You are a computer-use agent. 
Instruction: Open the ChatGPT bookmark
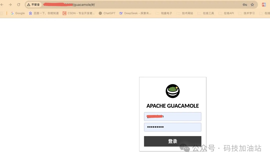point(107,13)
